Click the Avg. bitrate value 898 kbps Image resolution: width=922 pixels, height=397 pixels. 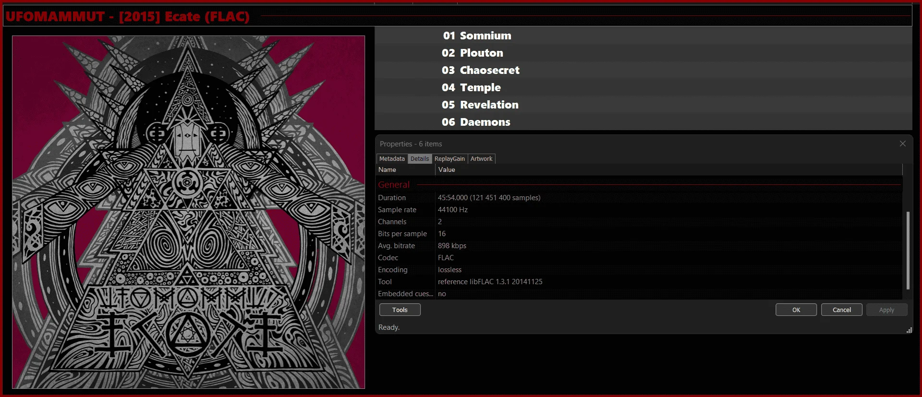pos(452,245)
